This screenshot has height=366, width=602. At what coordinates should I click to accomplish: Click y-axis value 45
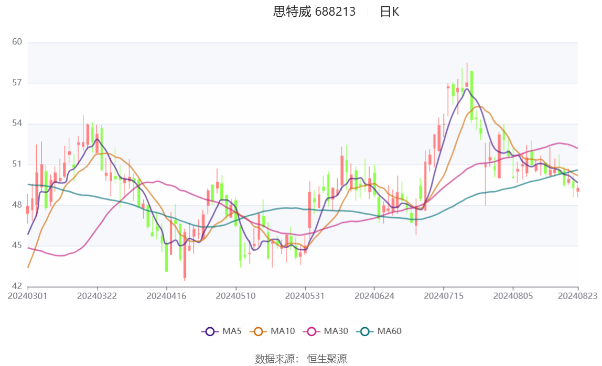(17, 245)
